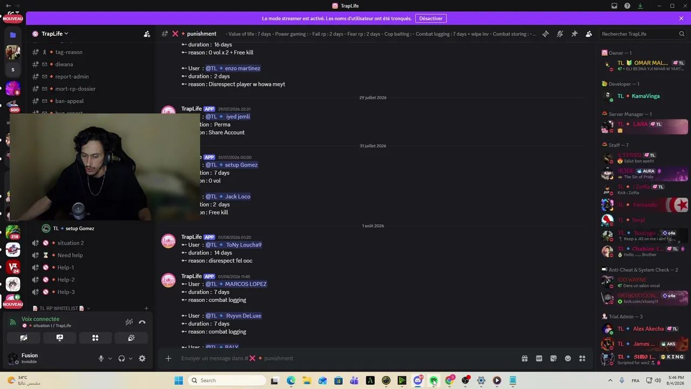
Task: Open the emoji picker
Action: point(568,358)
